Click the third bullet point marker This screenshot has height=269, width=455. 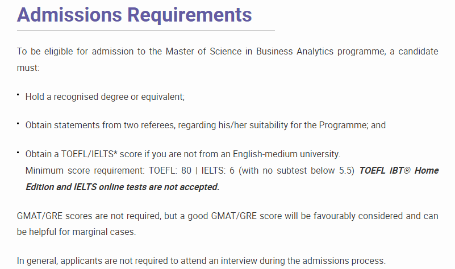18,152
